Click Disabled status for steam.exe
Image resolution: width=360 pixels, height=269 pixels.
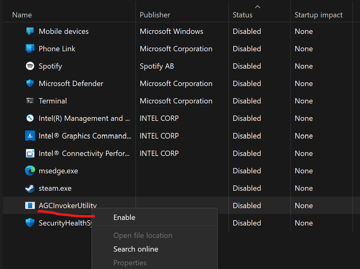click(x=247, y=188)
